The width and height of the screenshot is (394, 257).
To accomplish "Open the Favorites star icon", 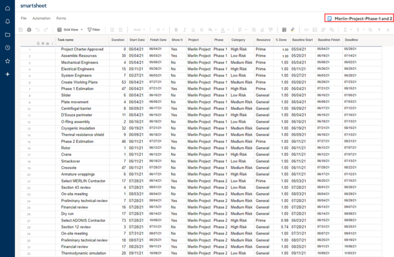I will (7, 61).
